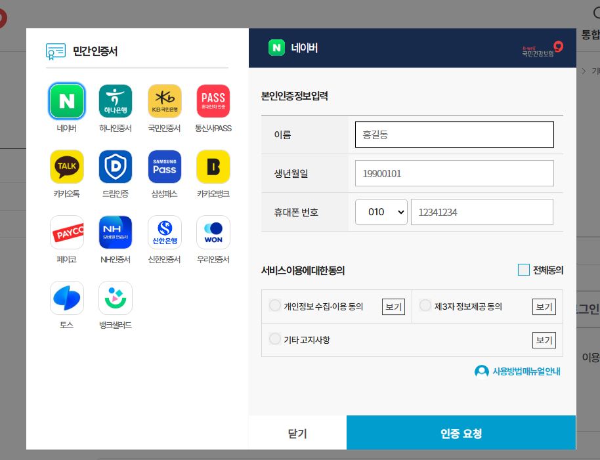Tick the 기타 고지사항 consent circle

coord(275,339)
